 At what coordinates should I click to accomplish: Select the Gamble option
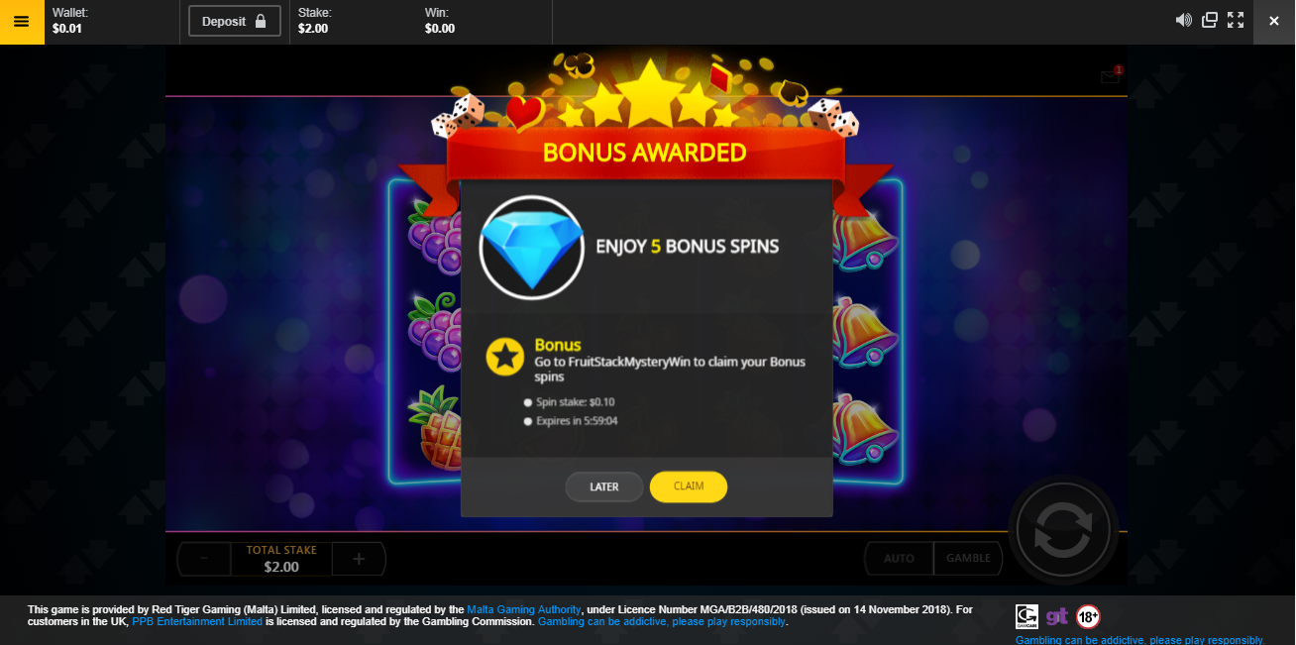pyautogui.click(x=968, y=558)
